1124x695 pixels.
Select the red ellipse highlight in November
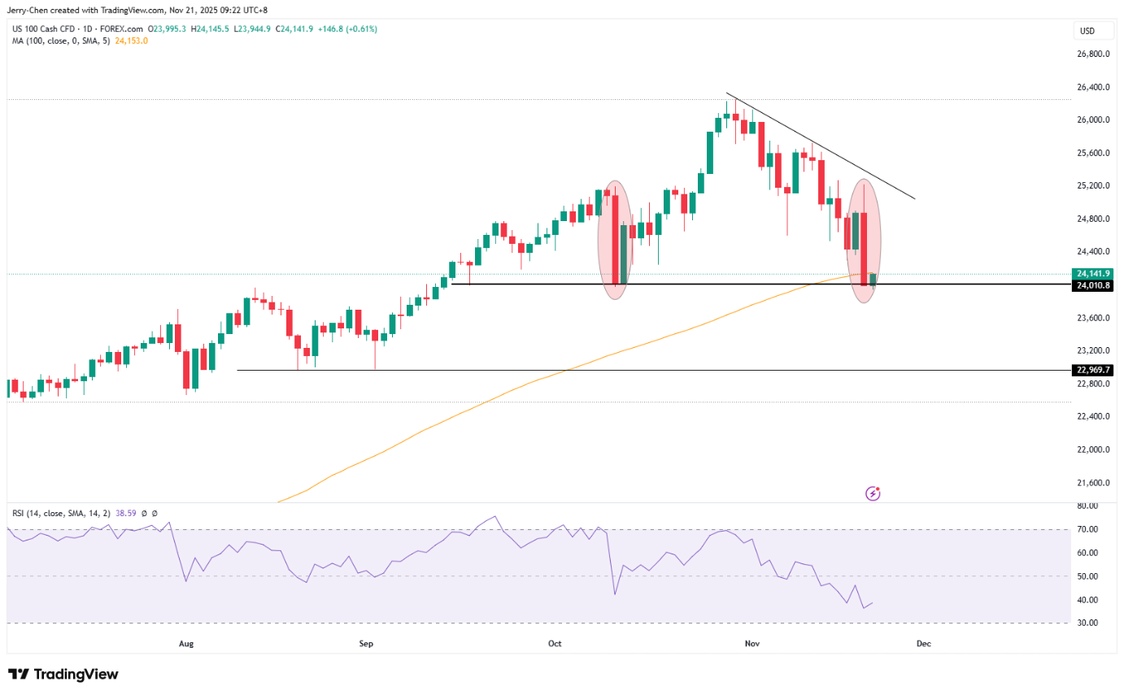tap(864, 241)
